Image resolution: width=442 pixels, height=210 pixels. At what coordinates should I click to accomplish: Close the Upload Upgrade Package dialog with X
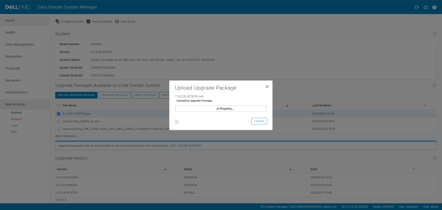267,87
